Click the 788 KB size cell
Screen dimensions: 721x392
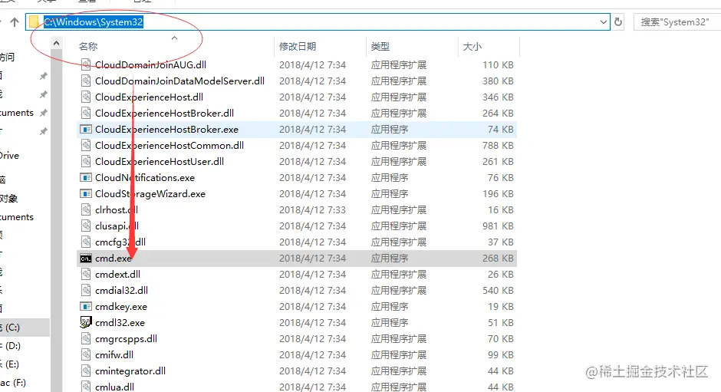pos(498,146)
